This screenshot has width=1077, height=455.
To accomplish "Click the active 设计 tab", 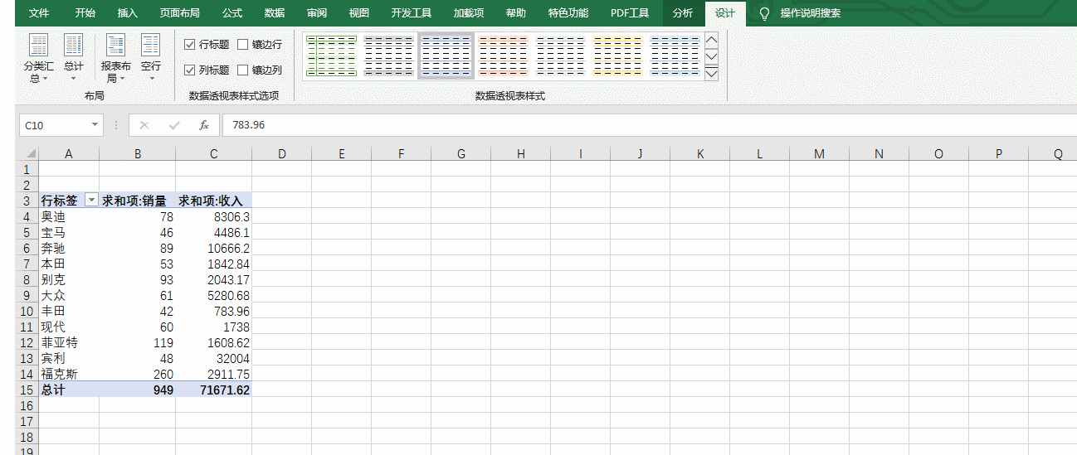I will [x=725, y=13].
